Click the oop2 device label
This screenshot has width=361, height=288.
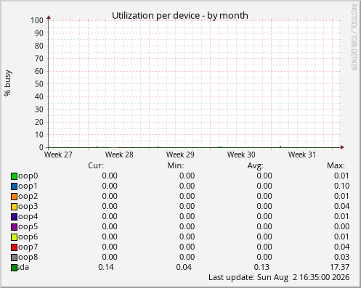(x=28, y=197)
